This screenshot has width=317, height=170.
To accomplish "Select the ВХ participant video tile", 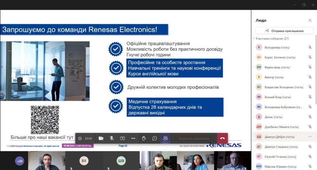I will tap(84, 161).
